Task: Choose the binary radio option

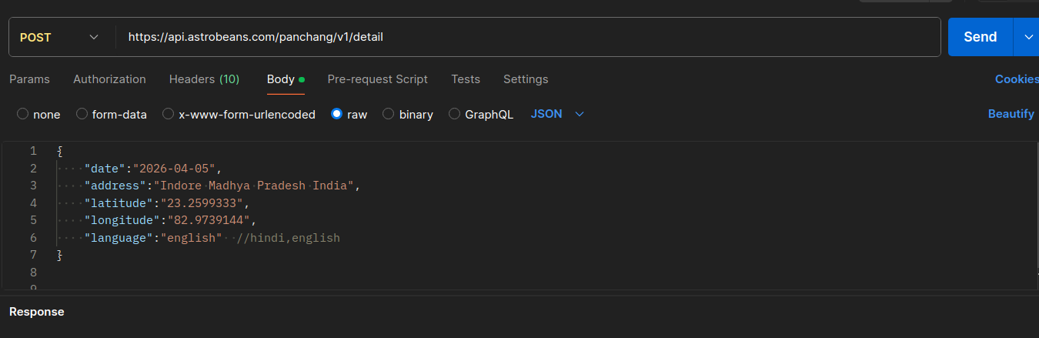Action: [x=389, y=114]
